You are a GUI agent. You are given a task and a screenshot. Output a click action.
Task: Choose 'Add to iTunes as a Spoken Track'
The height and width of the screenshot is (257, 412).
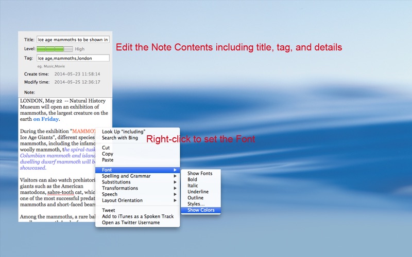coord(138,216)
